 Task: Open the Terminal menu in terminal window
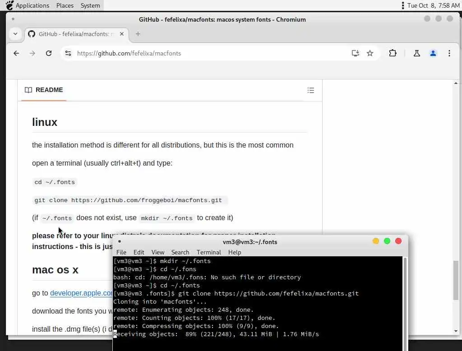pos(208,252)
